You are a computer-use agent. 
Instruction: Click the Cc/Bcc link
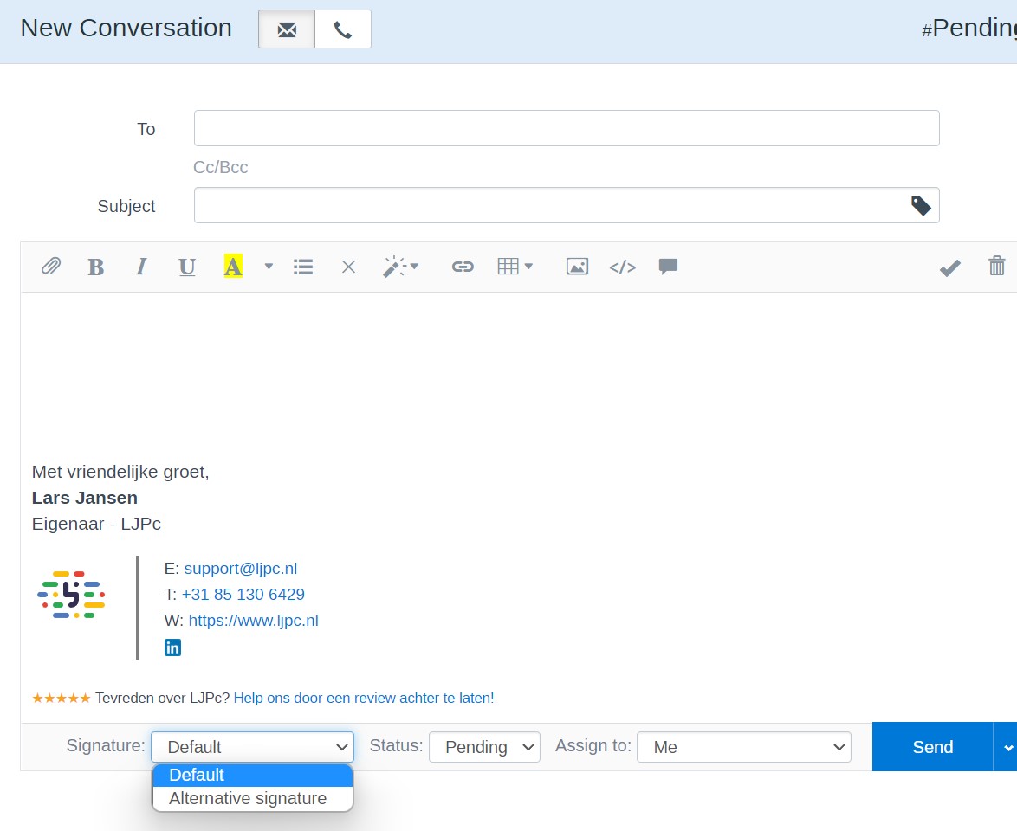point(220,167)
